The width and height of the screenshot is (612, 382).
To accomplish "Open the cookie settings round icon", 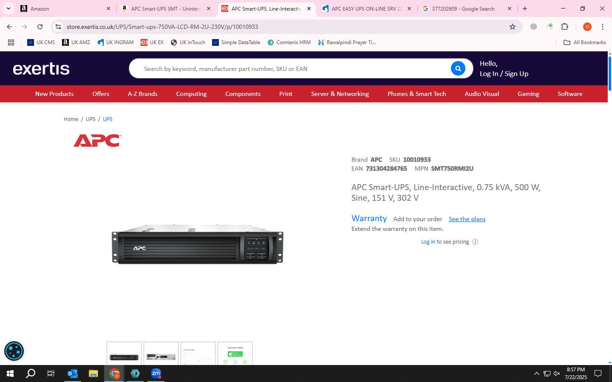I will [x=14, y=351].
